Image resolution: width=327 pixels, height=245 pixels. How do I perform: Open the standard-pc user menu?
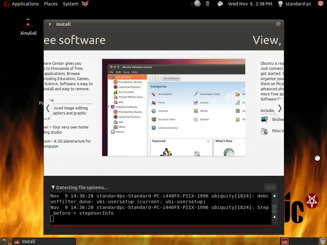click(298, 4)
